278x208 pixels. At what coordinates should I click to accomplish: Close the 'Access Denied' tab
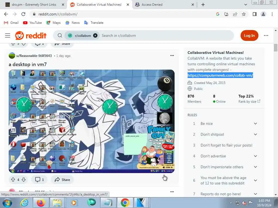pyautogui.click(x=193, y=5)
